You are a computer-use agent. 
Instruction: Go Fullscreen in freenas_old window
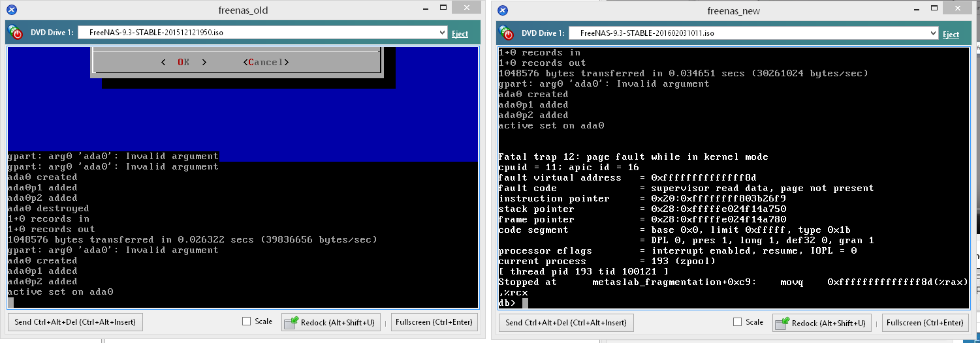click(x=434, y=322)
